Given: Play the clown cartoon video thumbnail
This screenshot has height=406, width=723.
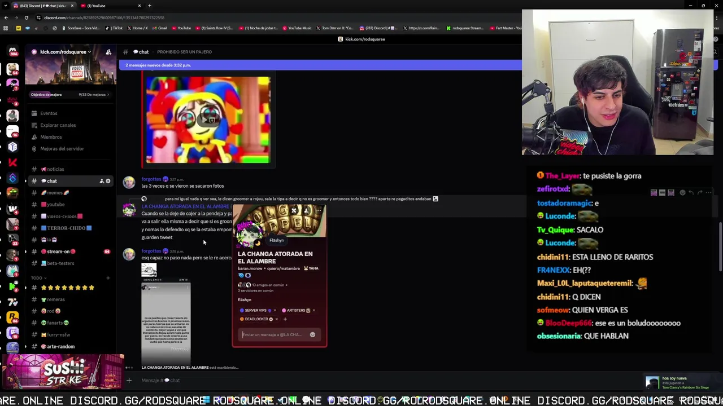Looking at the screenshot, I should tap(208, 120).
